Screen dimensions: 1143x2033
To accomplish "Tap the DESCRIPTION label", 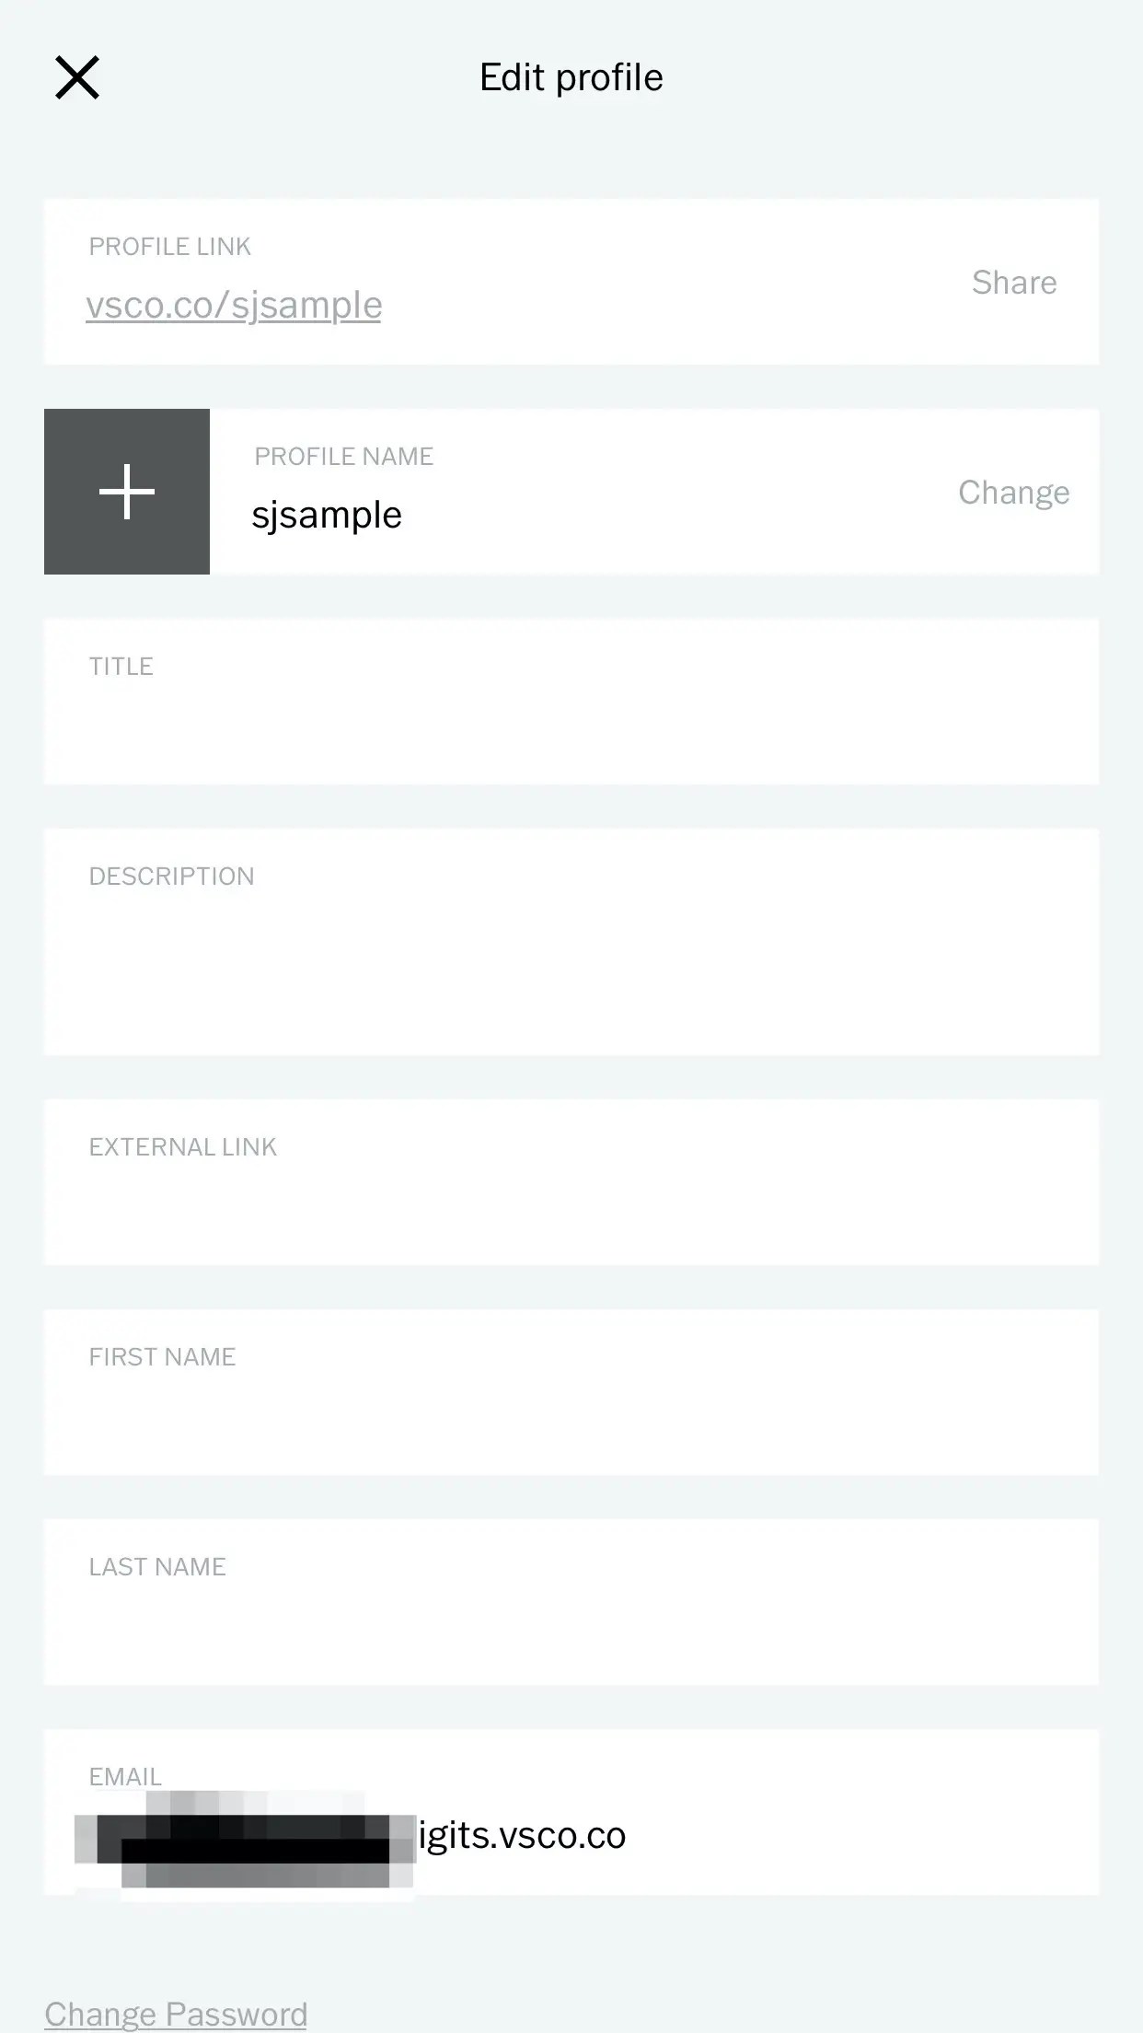I will click(171, 876).
